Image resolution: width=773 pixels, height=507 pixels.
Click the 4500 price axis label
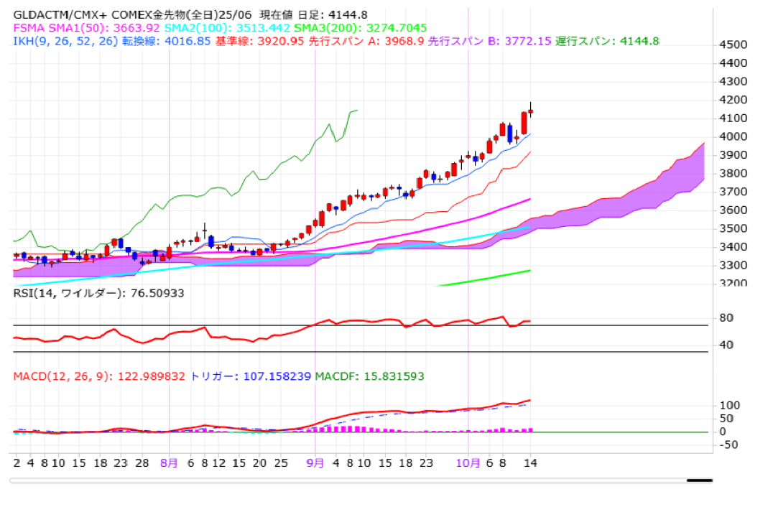(x=733, y=45)
